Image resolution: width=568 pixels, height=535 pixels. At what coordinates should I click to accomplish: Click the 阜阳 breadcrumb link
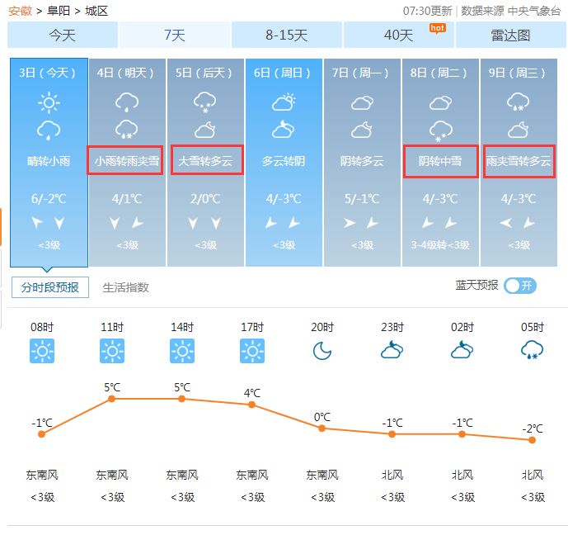click(x=59, y=11)
